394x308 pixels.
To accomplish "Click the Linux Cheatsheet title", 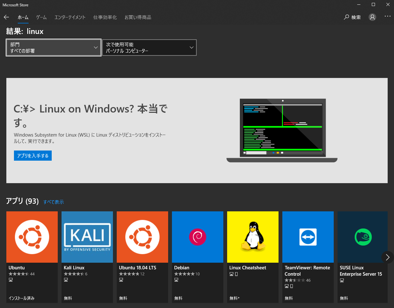I will (248, 268).
